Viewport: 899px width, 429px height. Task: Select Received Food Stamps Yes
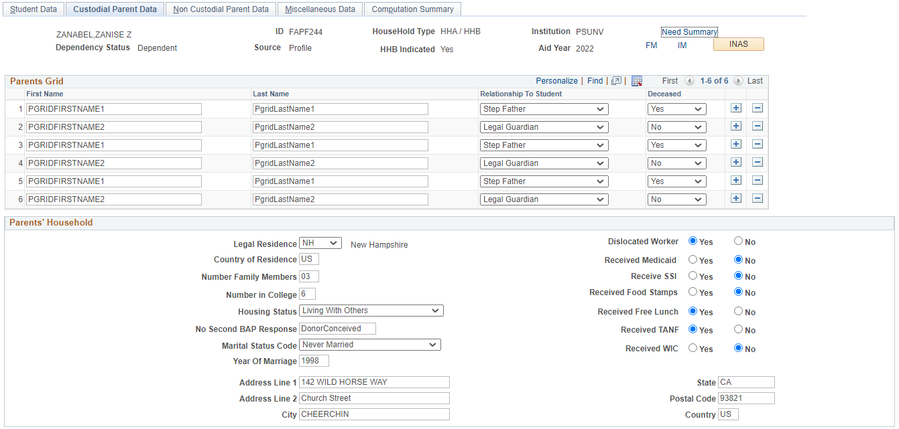pos(693,292)
